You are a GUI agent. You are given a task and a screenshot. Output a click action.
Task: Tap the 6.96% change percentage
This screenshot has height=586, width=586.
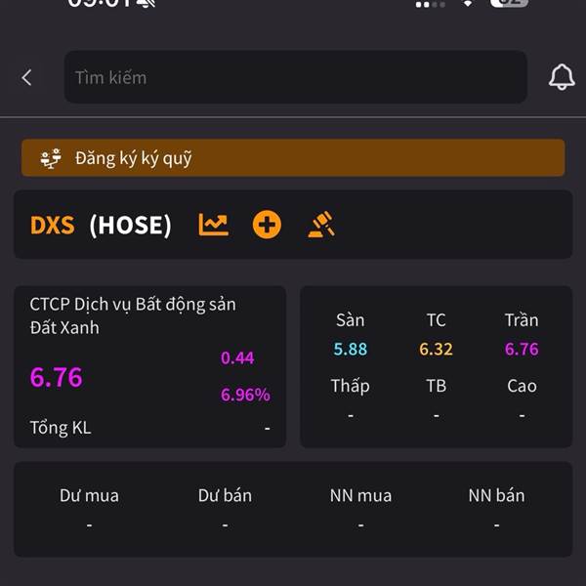[x=245, y=395]
